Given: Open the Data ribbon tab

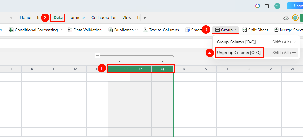Looking at the screenshot, I should point(58,18).
